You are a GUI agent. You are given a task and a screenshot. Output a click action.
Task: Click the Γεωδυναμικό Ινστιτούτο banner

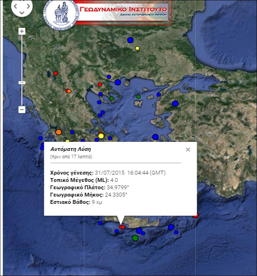coord(124,12)
